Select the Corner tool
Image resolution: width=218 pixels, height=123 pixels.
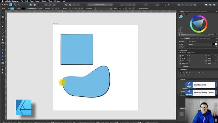click(x=2, y=23)
